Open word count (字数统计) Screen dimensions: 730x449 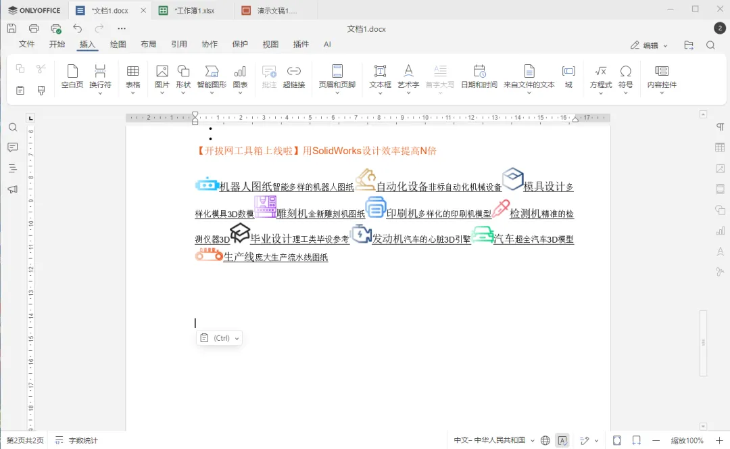[77, 440]
